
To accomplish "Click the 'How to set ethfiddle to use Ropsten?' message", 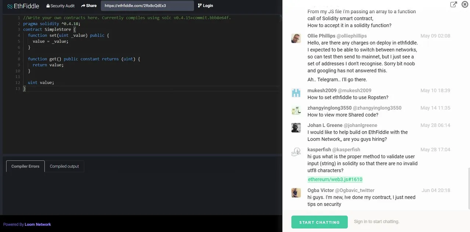I will point(348,98).
